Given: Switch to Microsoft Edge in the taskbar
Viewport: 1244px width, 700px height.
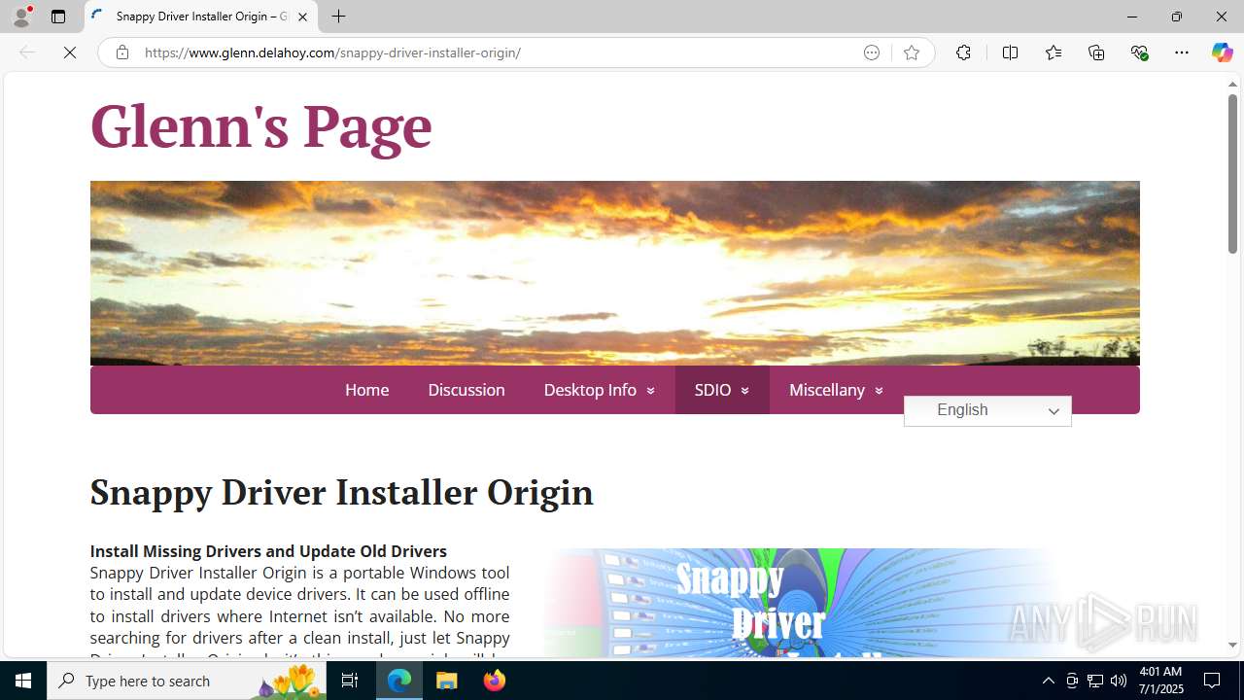Looking at the screenshot, I should 399,681.
